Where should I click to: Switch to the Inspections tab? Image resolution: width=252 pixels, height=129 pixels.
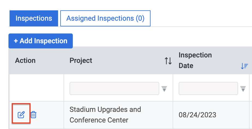(34, 18)
